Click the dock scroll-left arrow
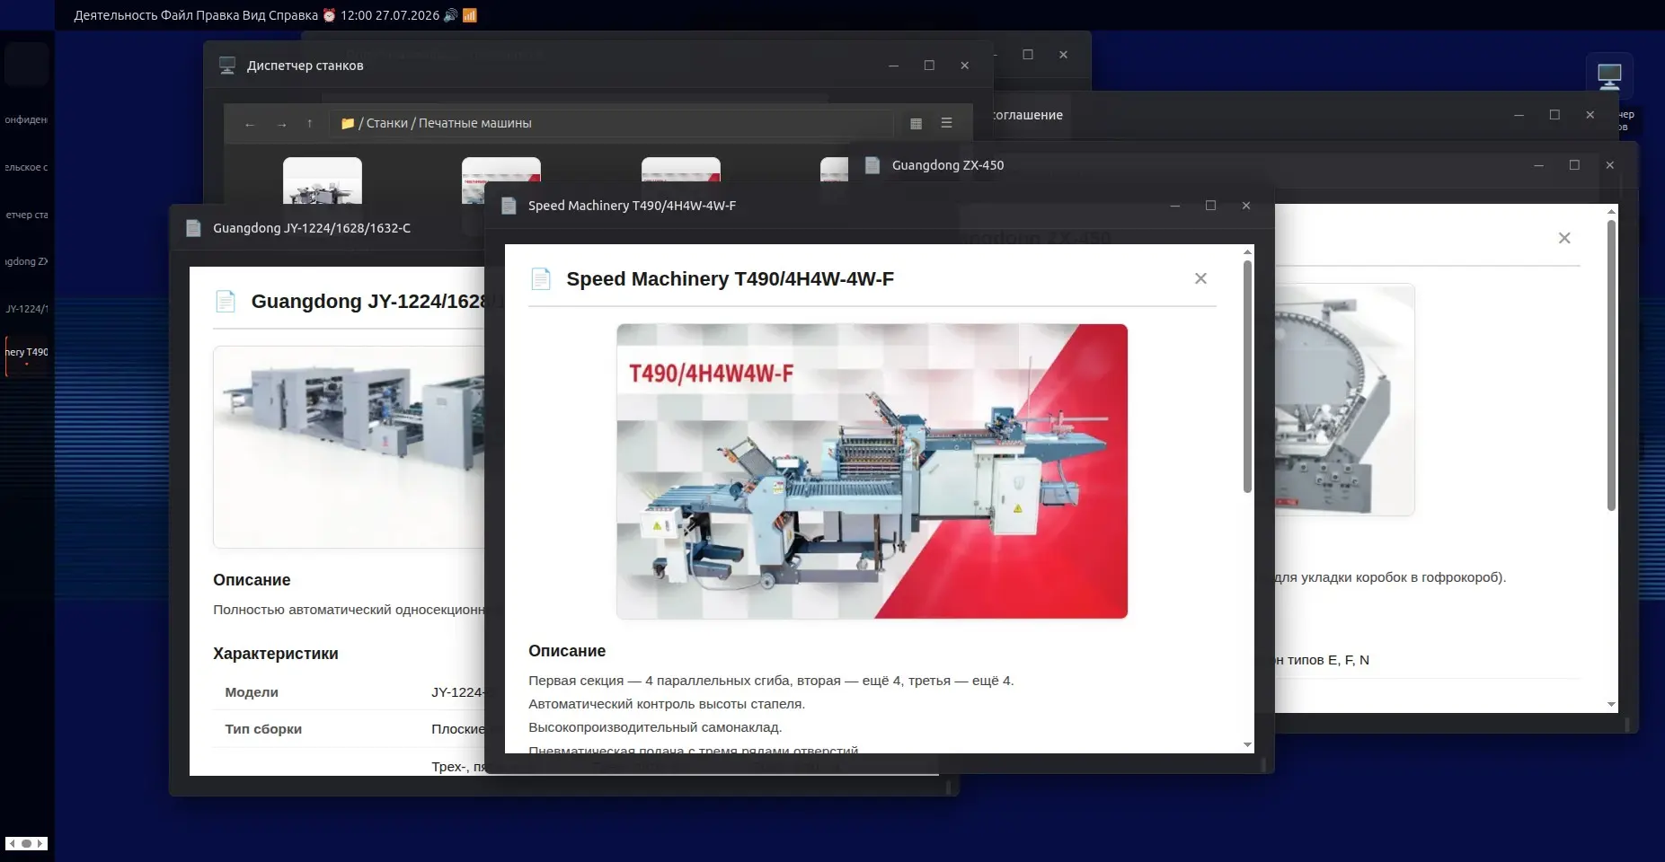Screen dimensions: 1665x862 [x=12, y=843]
